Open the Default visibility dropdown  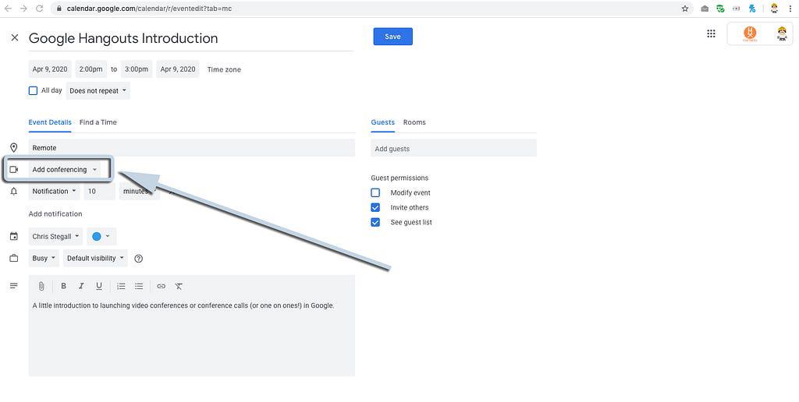click(95, 258)
